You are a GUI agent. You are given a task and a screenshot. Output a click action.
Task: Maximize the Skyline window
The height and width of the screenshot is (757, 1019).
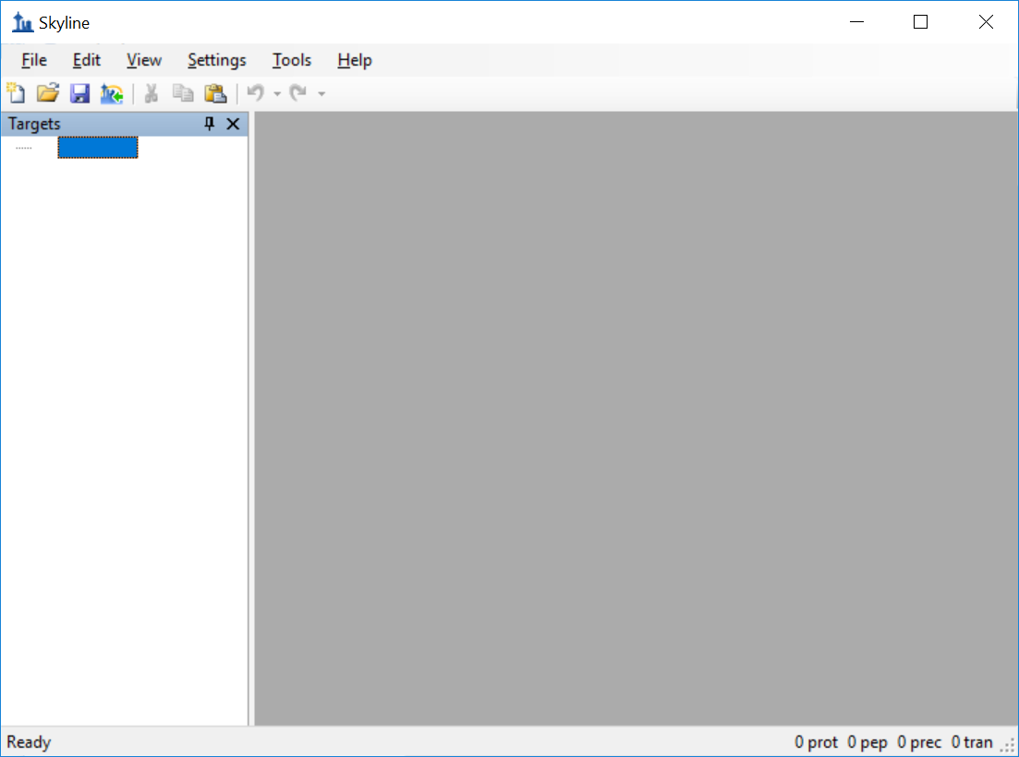coord(920,22)
